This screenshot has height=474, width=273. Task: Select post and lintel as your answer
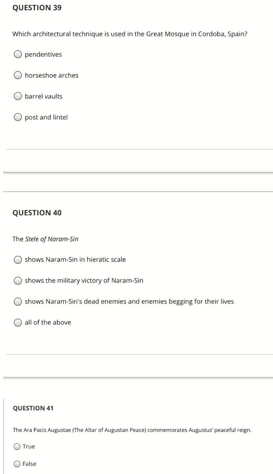click(17, 117)
